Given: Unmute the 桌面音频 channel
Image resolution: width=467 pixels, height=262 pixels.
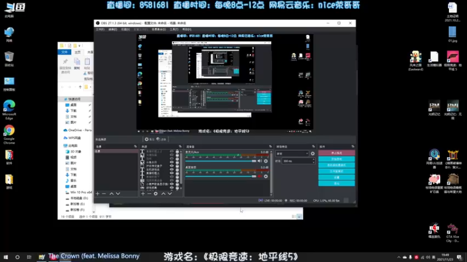Looking at the screenshot, I should (260, 176).
